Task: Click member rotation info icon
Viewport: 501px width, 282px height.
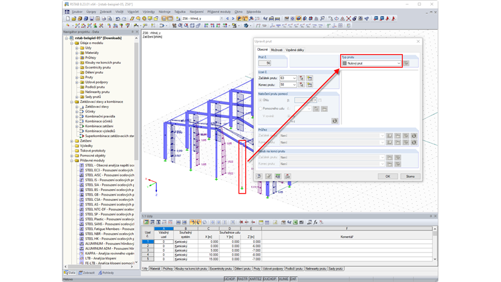Action: point(334,121)
